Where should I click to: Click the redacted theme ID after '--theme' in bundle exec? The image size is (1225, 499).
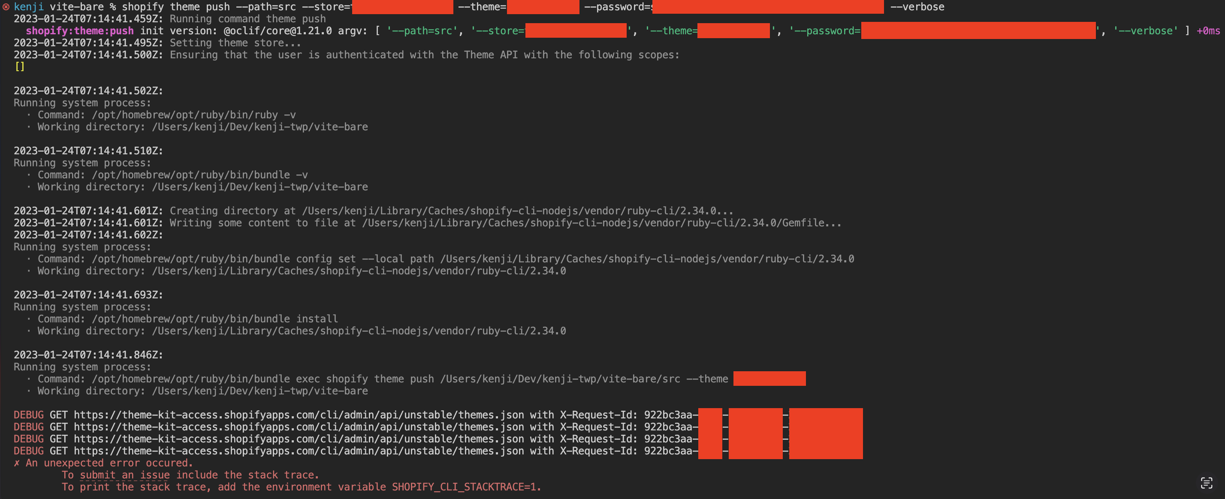point(769,379)
